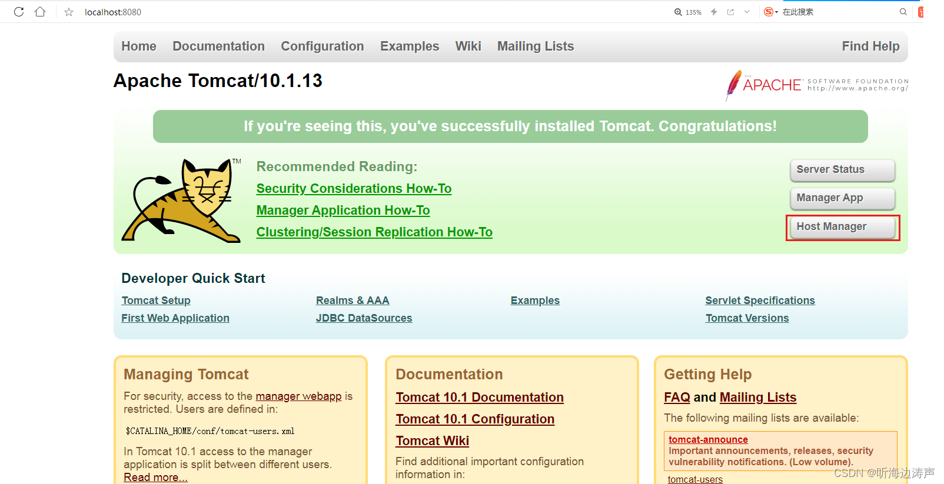Click the Host Manager button
Image resolution: width=944 pixels, height=484 pixels.
coord(842,226)
